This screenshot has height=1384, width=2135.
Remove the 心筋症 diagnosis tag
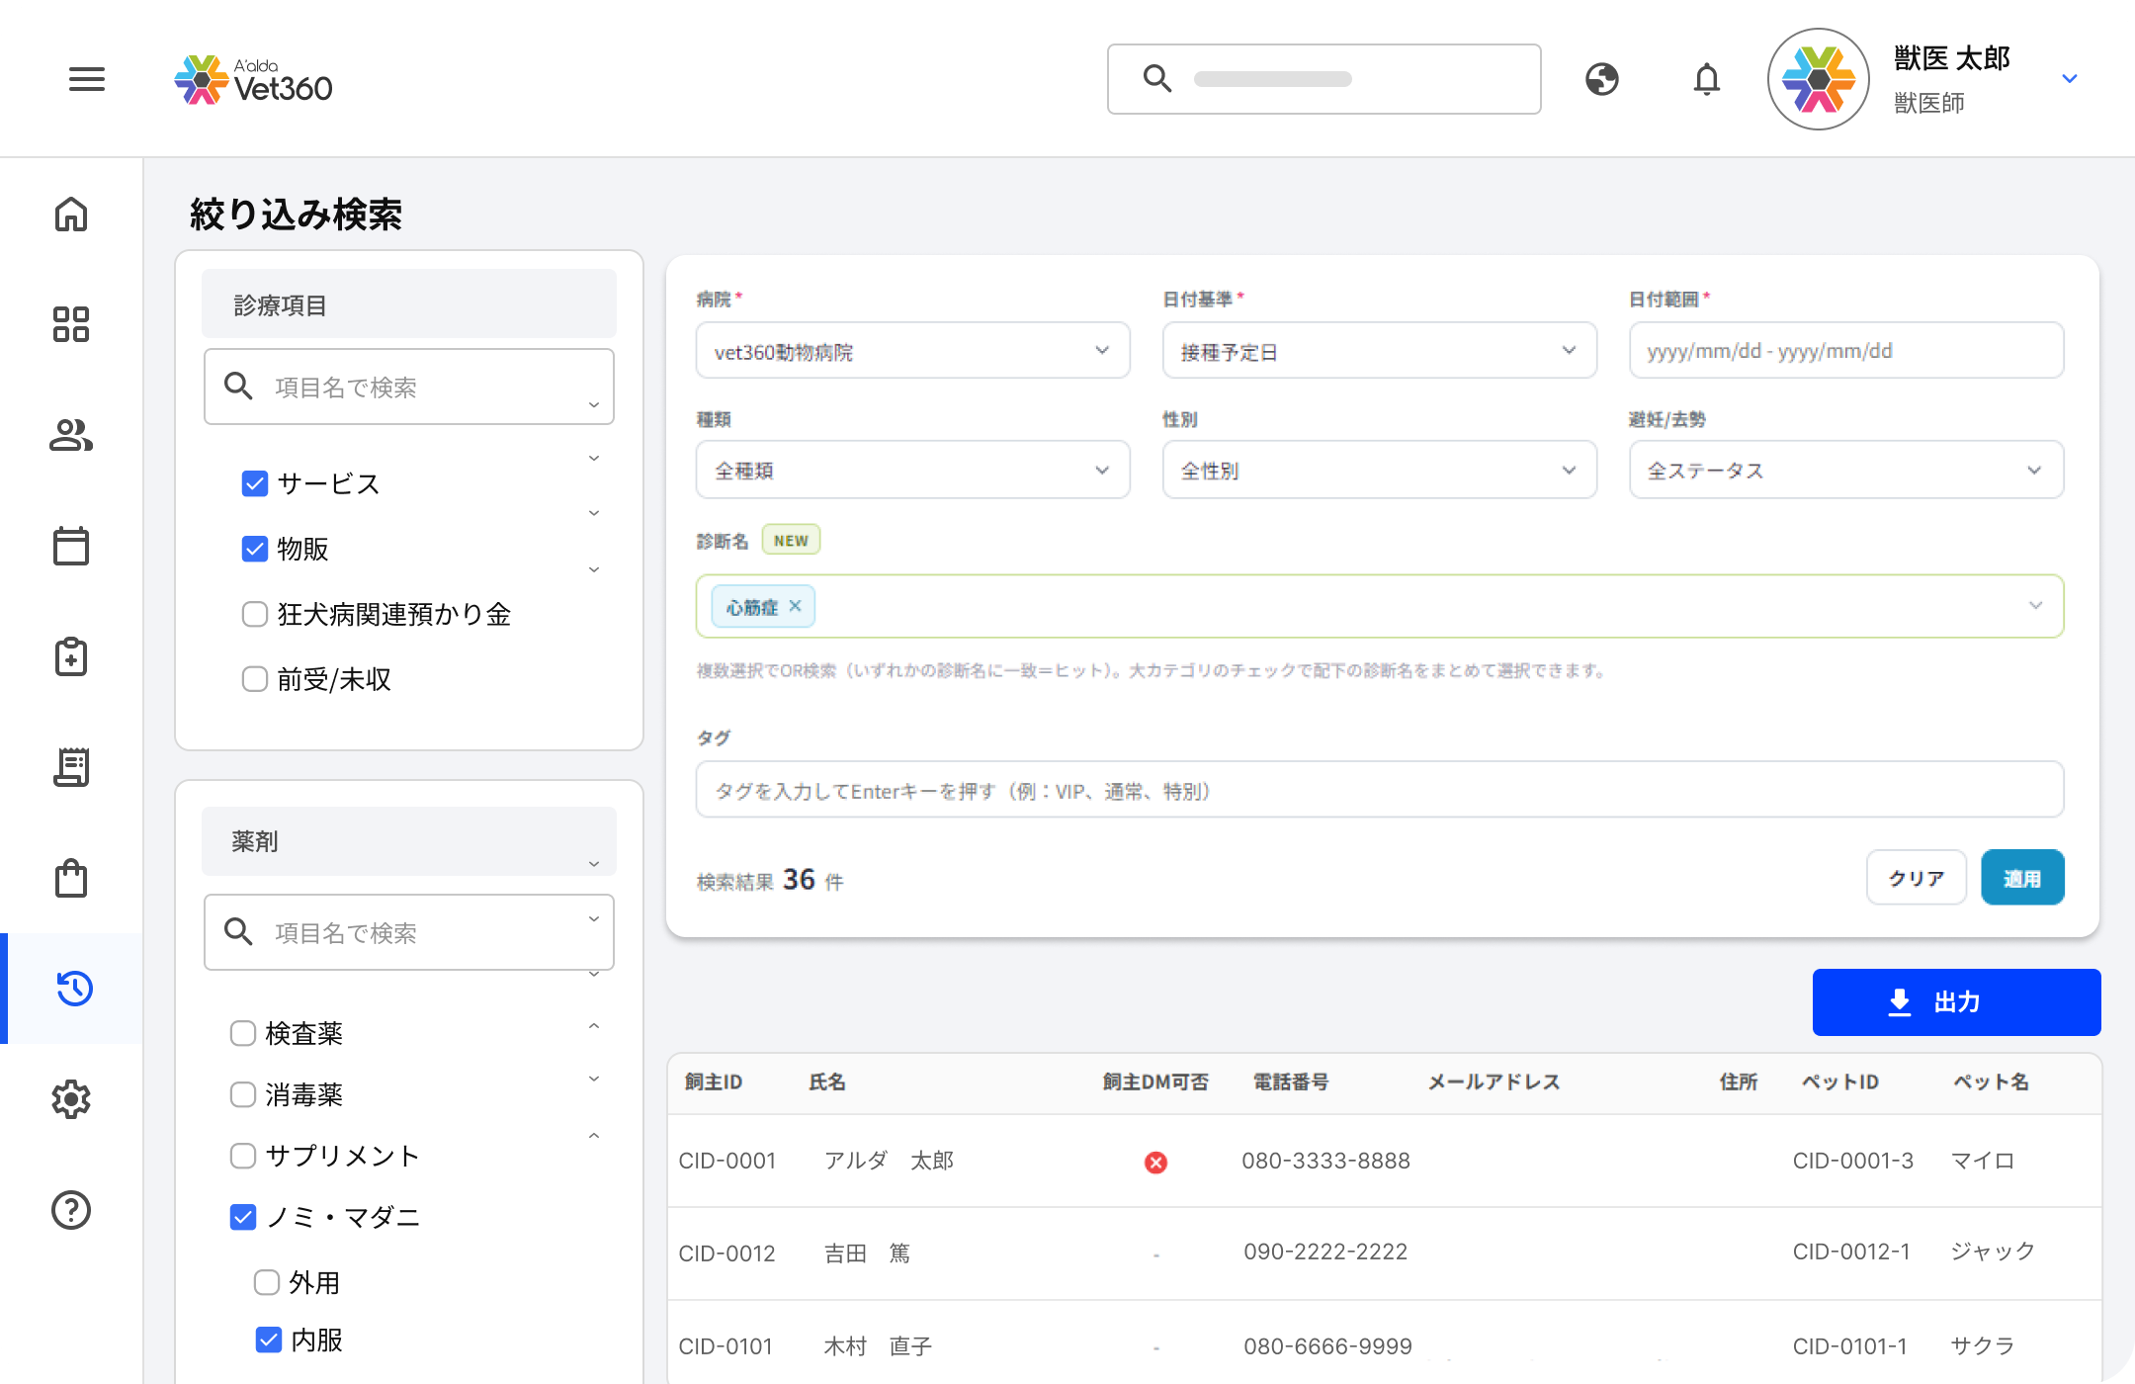tap(796, 606)
